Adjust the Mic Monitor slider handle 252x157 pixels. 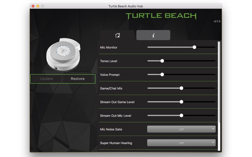[194, 47]
